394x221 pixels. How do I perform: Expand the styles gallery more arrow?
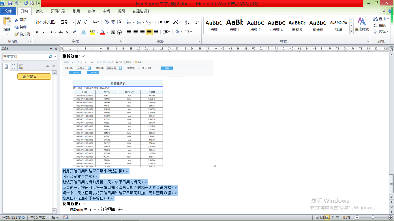tap(351, 31)
